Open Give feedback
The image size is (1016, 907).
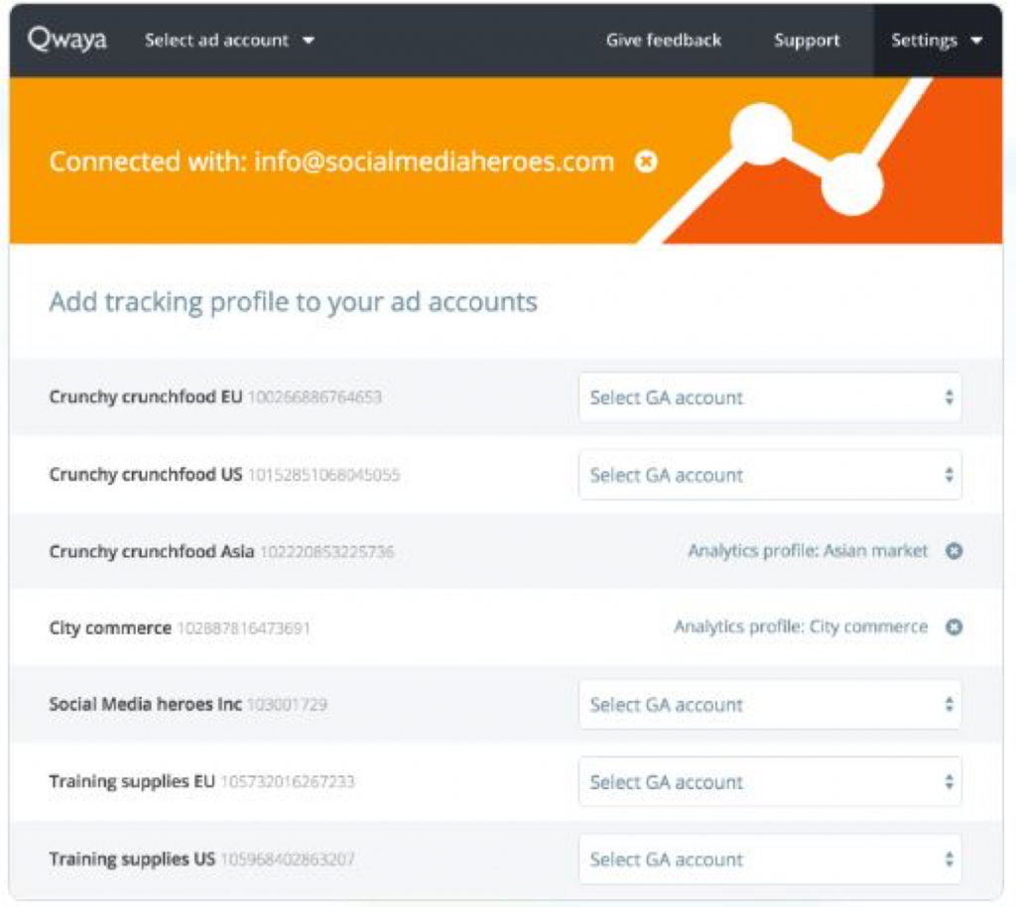[x=664, y=40]
